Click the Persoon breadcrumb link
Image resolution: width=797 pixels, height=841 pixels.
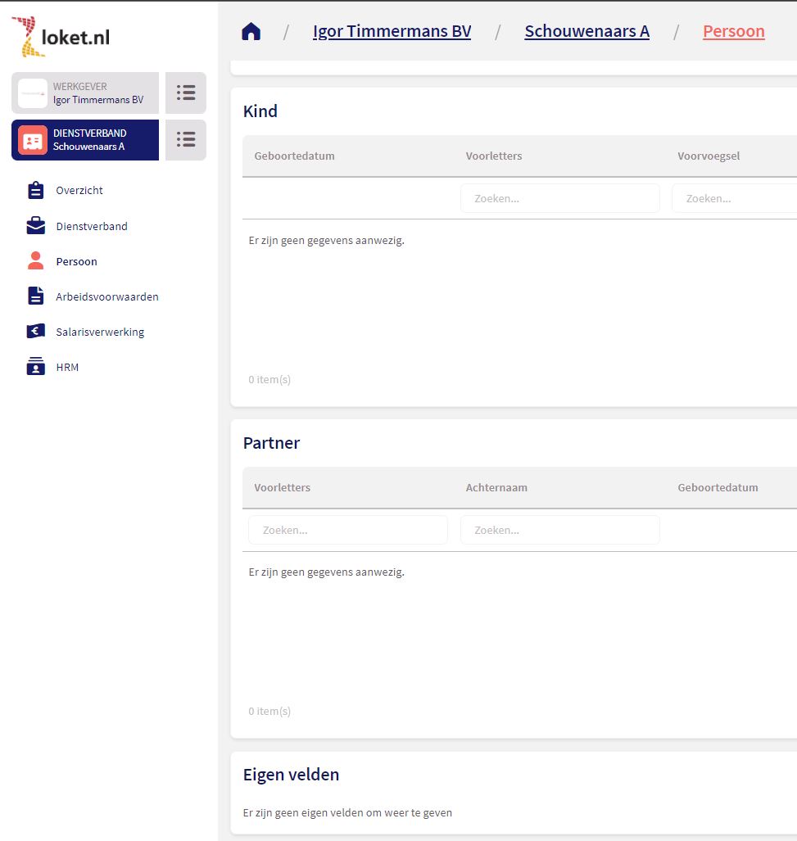coord(733,32)
